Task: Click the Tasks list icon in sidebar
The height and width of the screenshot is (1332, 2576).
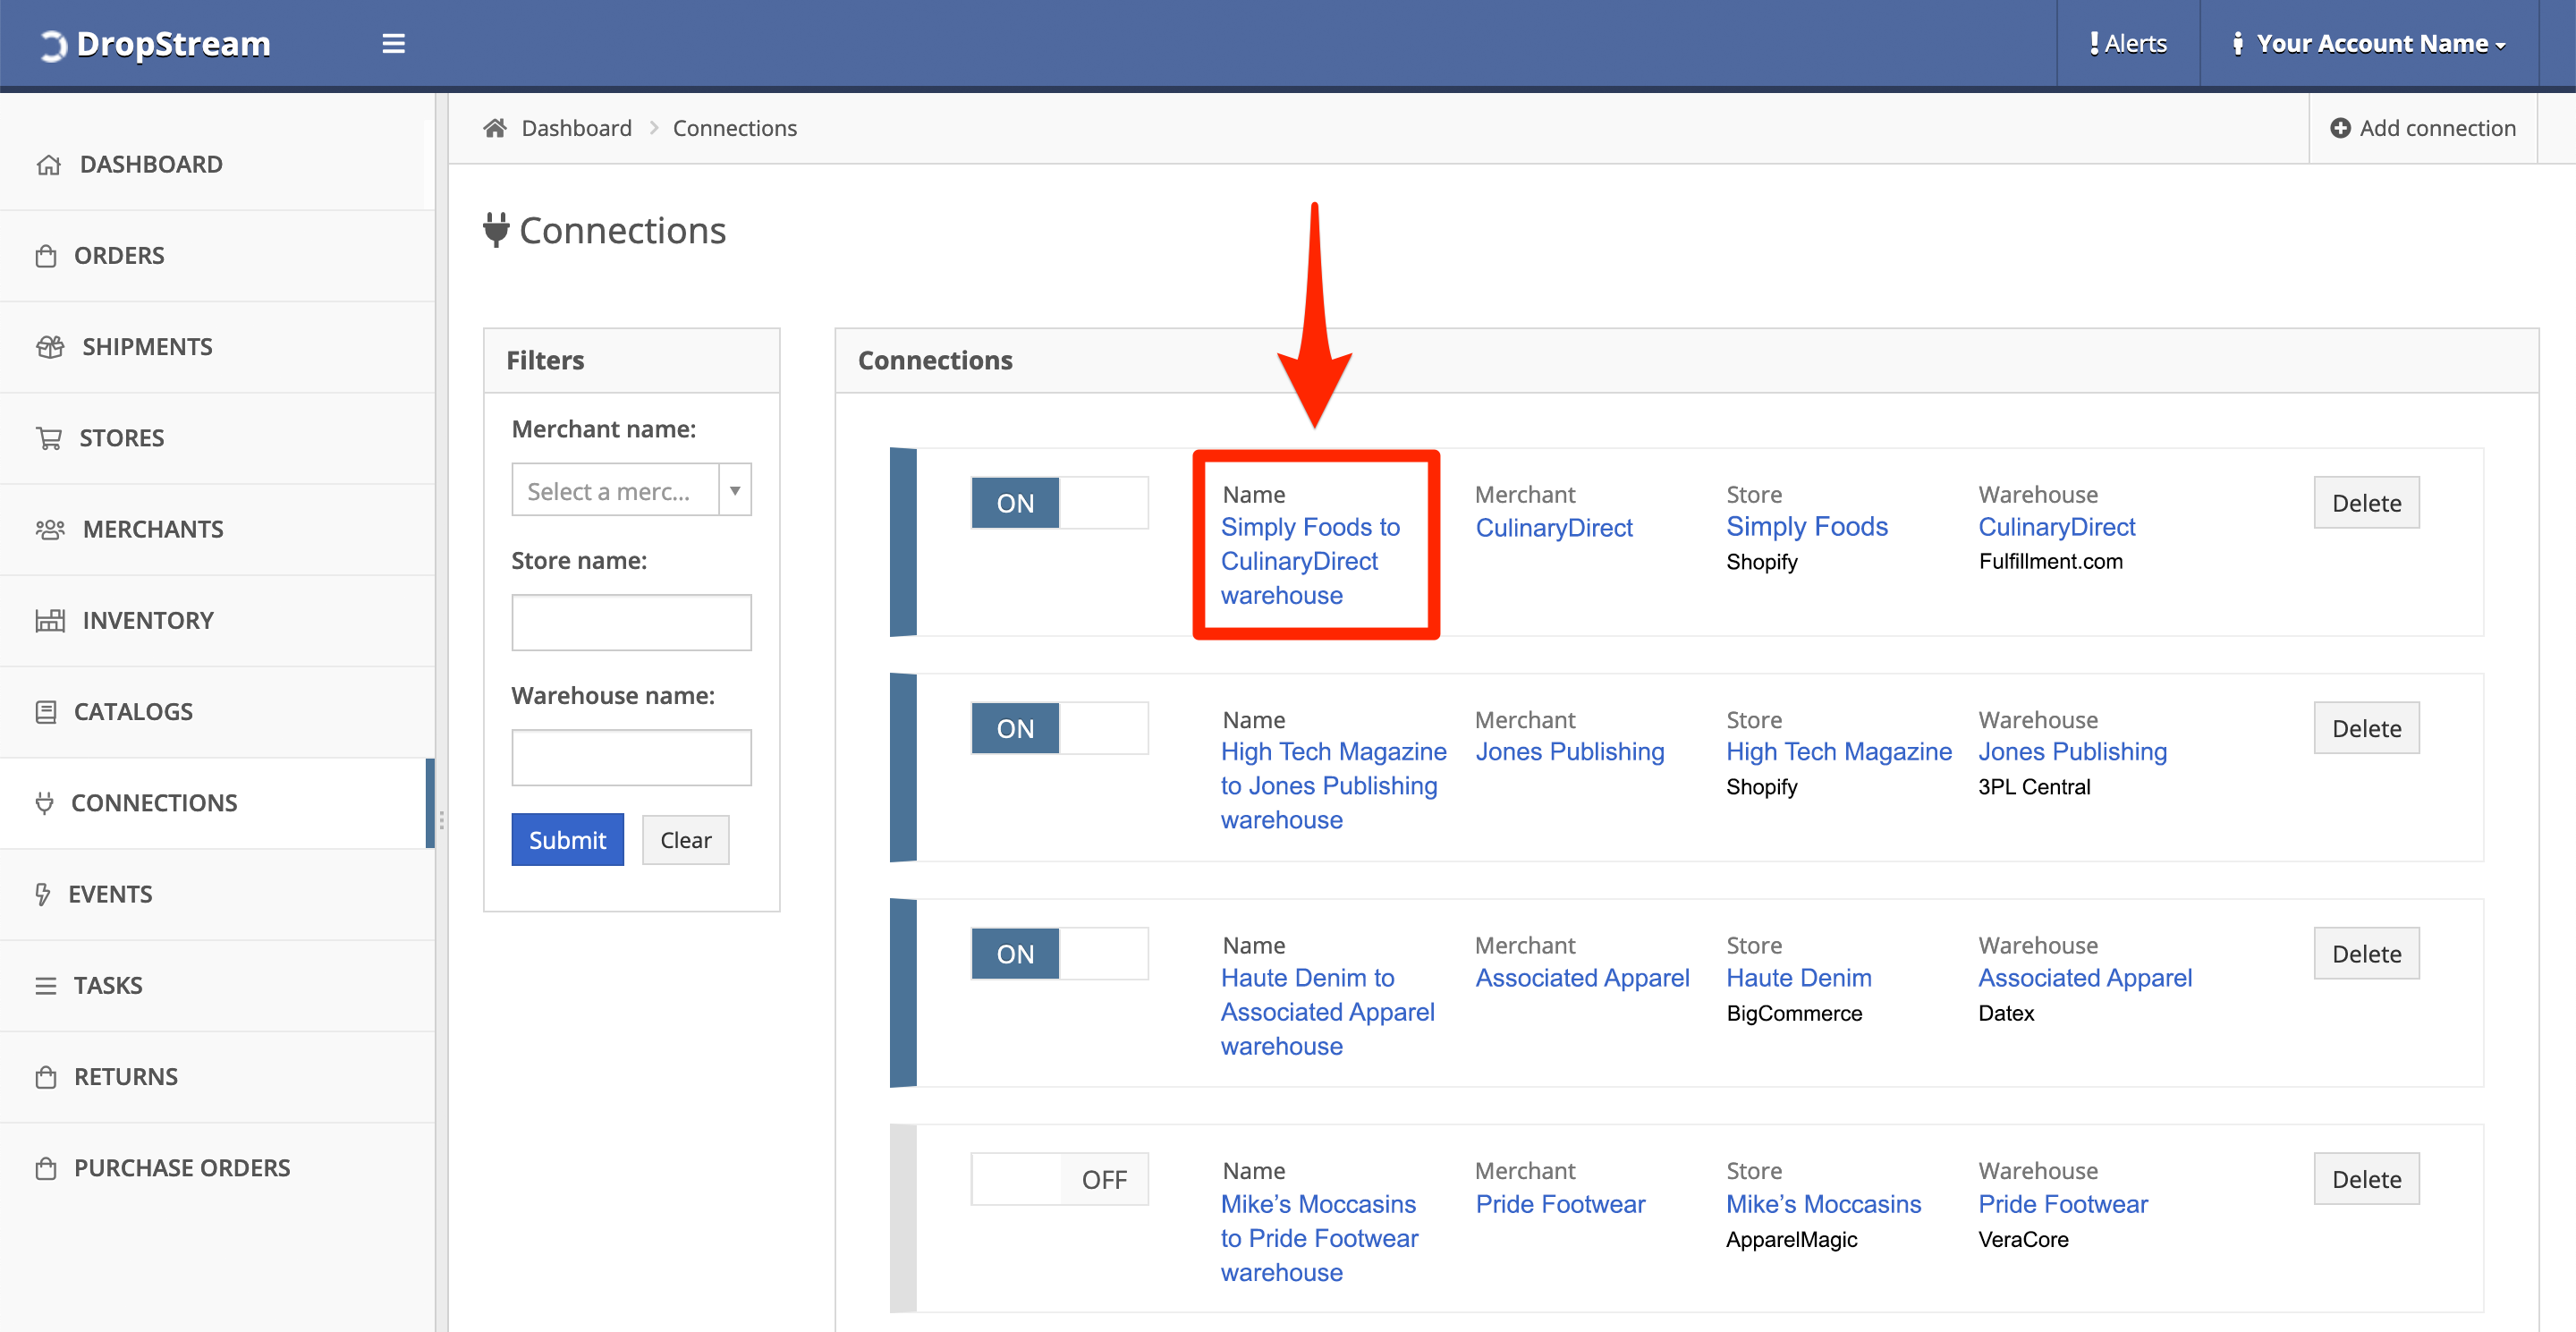Action: tap(46, 986)
